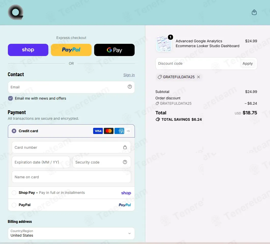Click the email field help question icon
Image resolution: width=270 pixels, height=244 pixels.
click(130, 87)
